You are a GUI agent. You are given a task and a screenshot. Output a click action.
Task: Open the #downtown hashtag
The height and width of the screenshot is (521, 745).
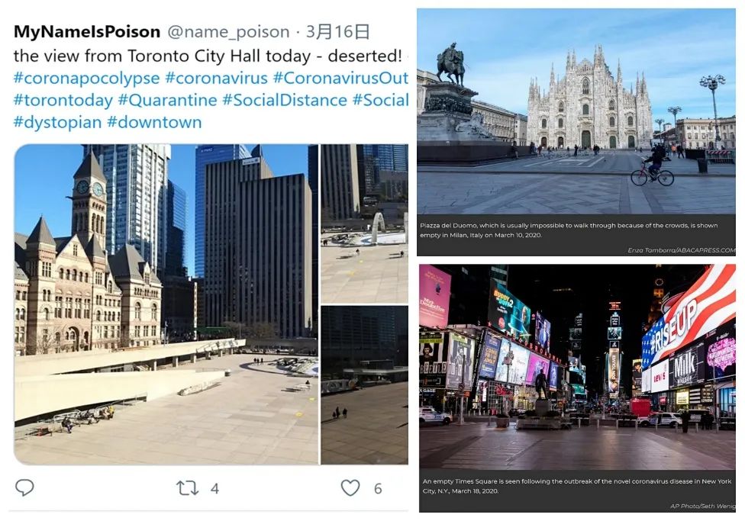pos(154,123)
